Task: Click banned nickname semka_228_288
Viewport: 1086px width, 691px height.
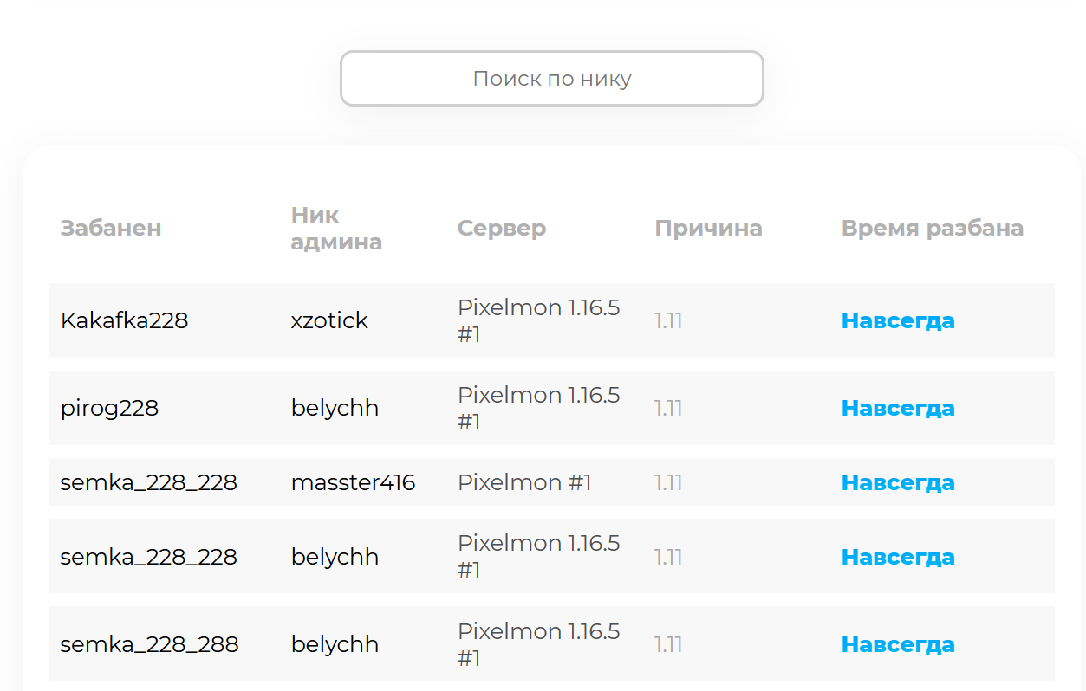Action: pos(149,644)
